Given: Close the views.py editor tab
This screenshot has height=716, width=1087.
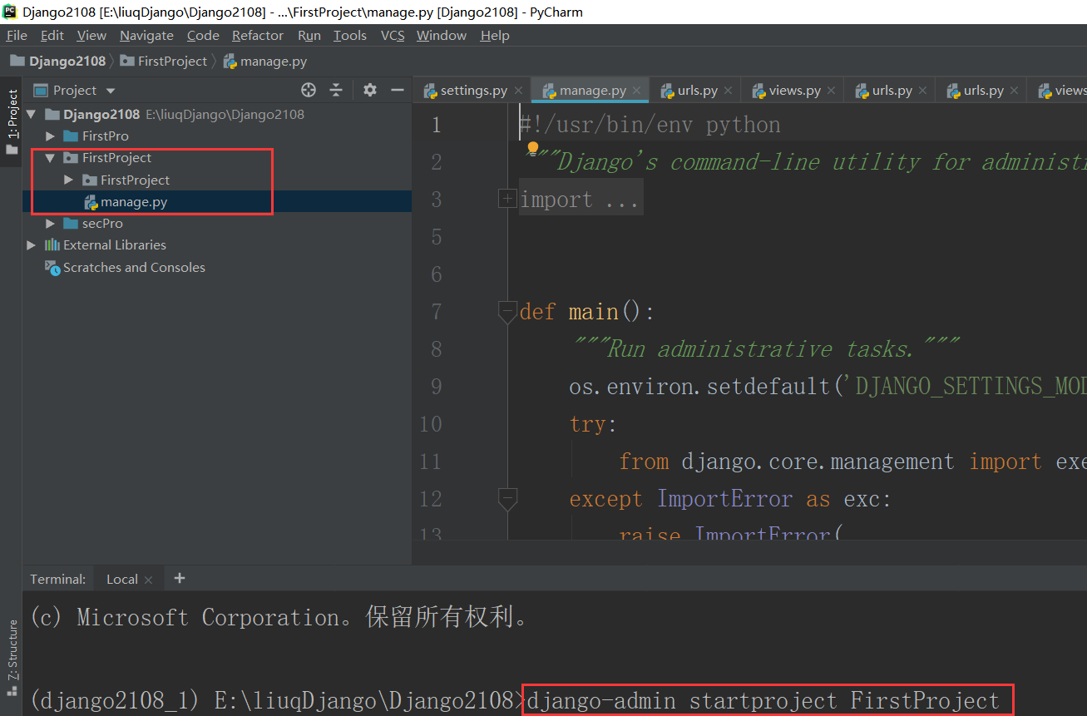Looking at the screenshot, I should pos(832,91).
